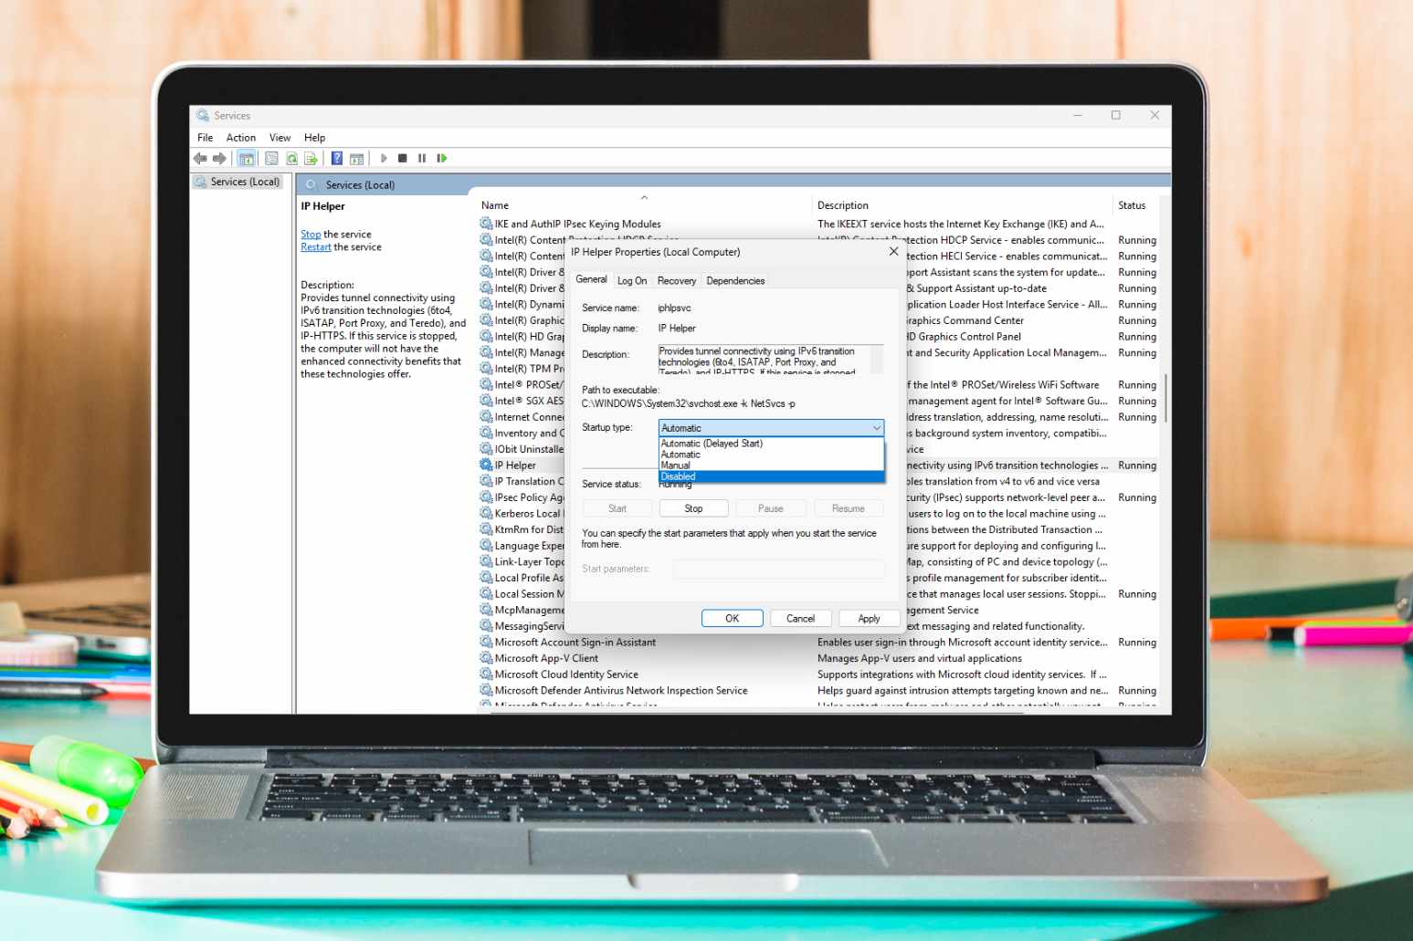The image size is (1413, 941).
Task: Select Manual in the startup type list
Action: pos(676,465)
